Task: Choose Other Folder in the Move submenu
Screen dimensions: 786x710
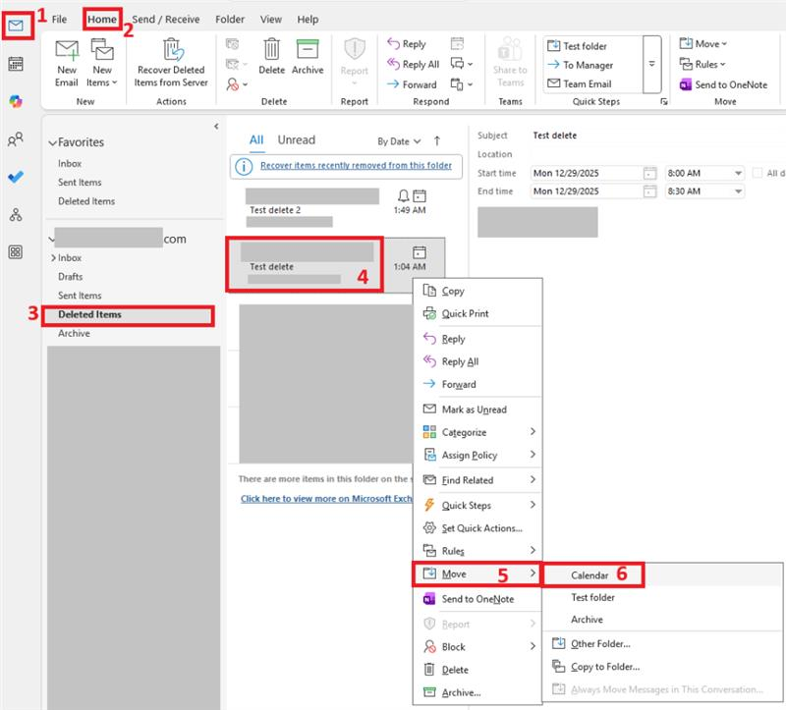Action: (600, 643)
